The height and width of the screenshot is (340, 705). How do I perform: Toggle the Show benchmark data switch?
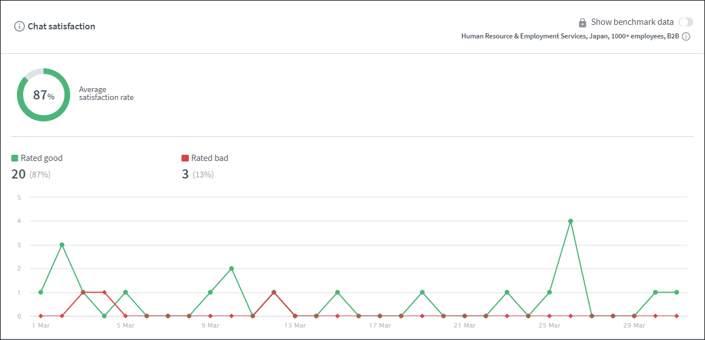(x=685, y=22)
